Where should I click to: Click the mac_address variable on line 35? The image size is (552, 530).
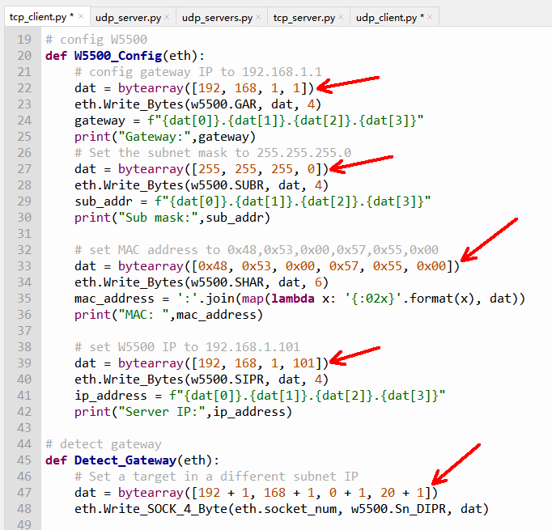[114, 299]
